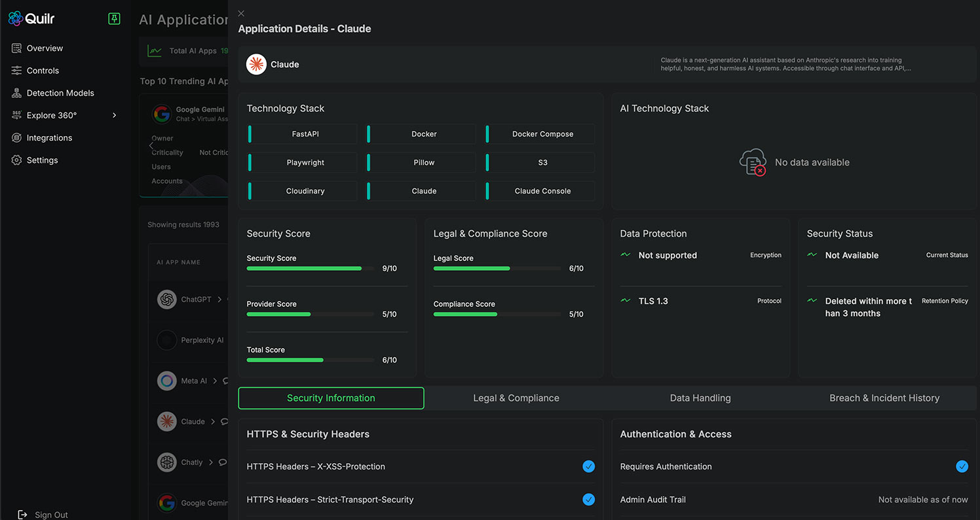Expand the Explore 360° chevron arrow
The height and width of the screenshot is (520, 980).
(x=115, y=115)
